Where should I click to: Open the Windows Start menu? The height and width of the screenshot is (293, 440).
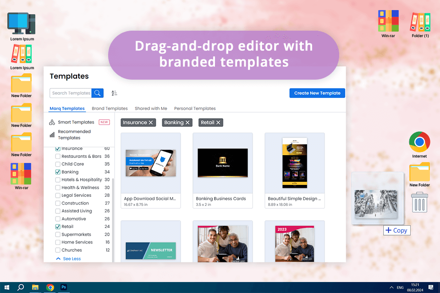7,288
